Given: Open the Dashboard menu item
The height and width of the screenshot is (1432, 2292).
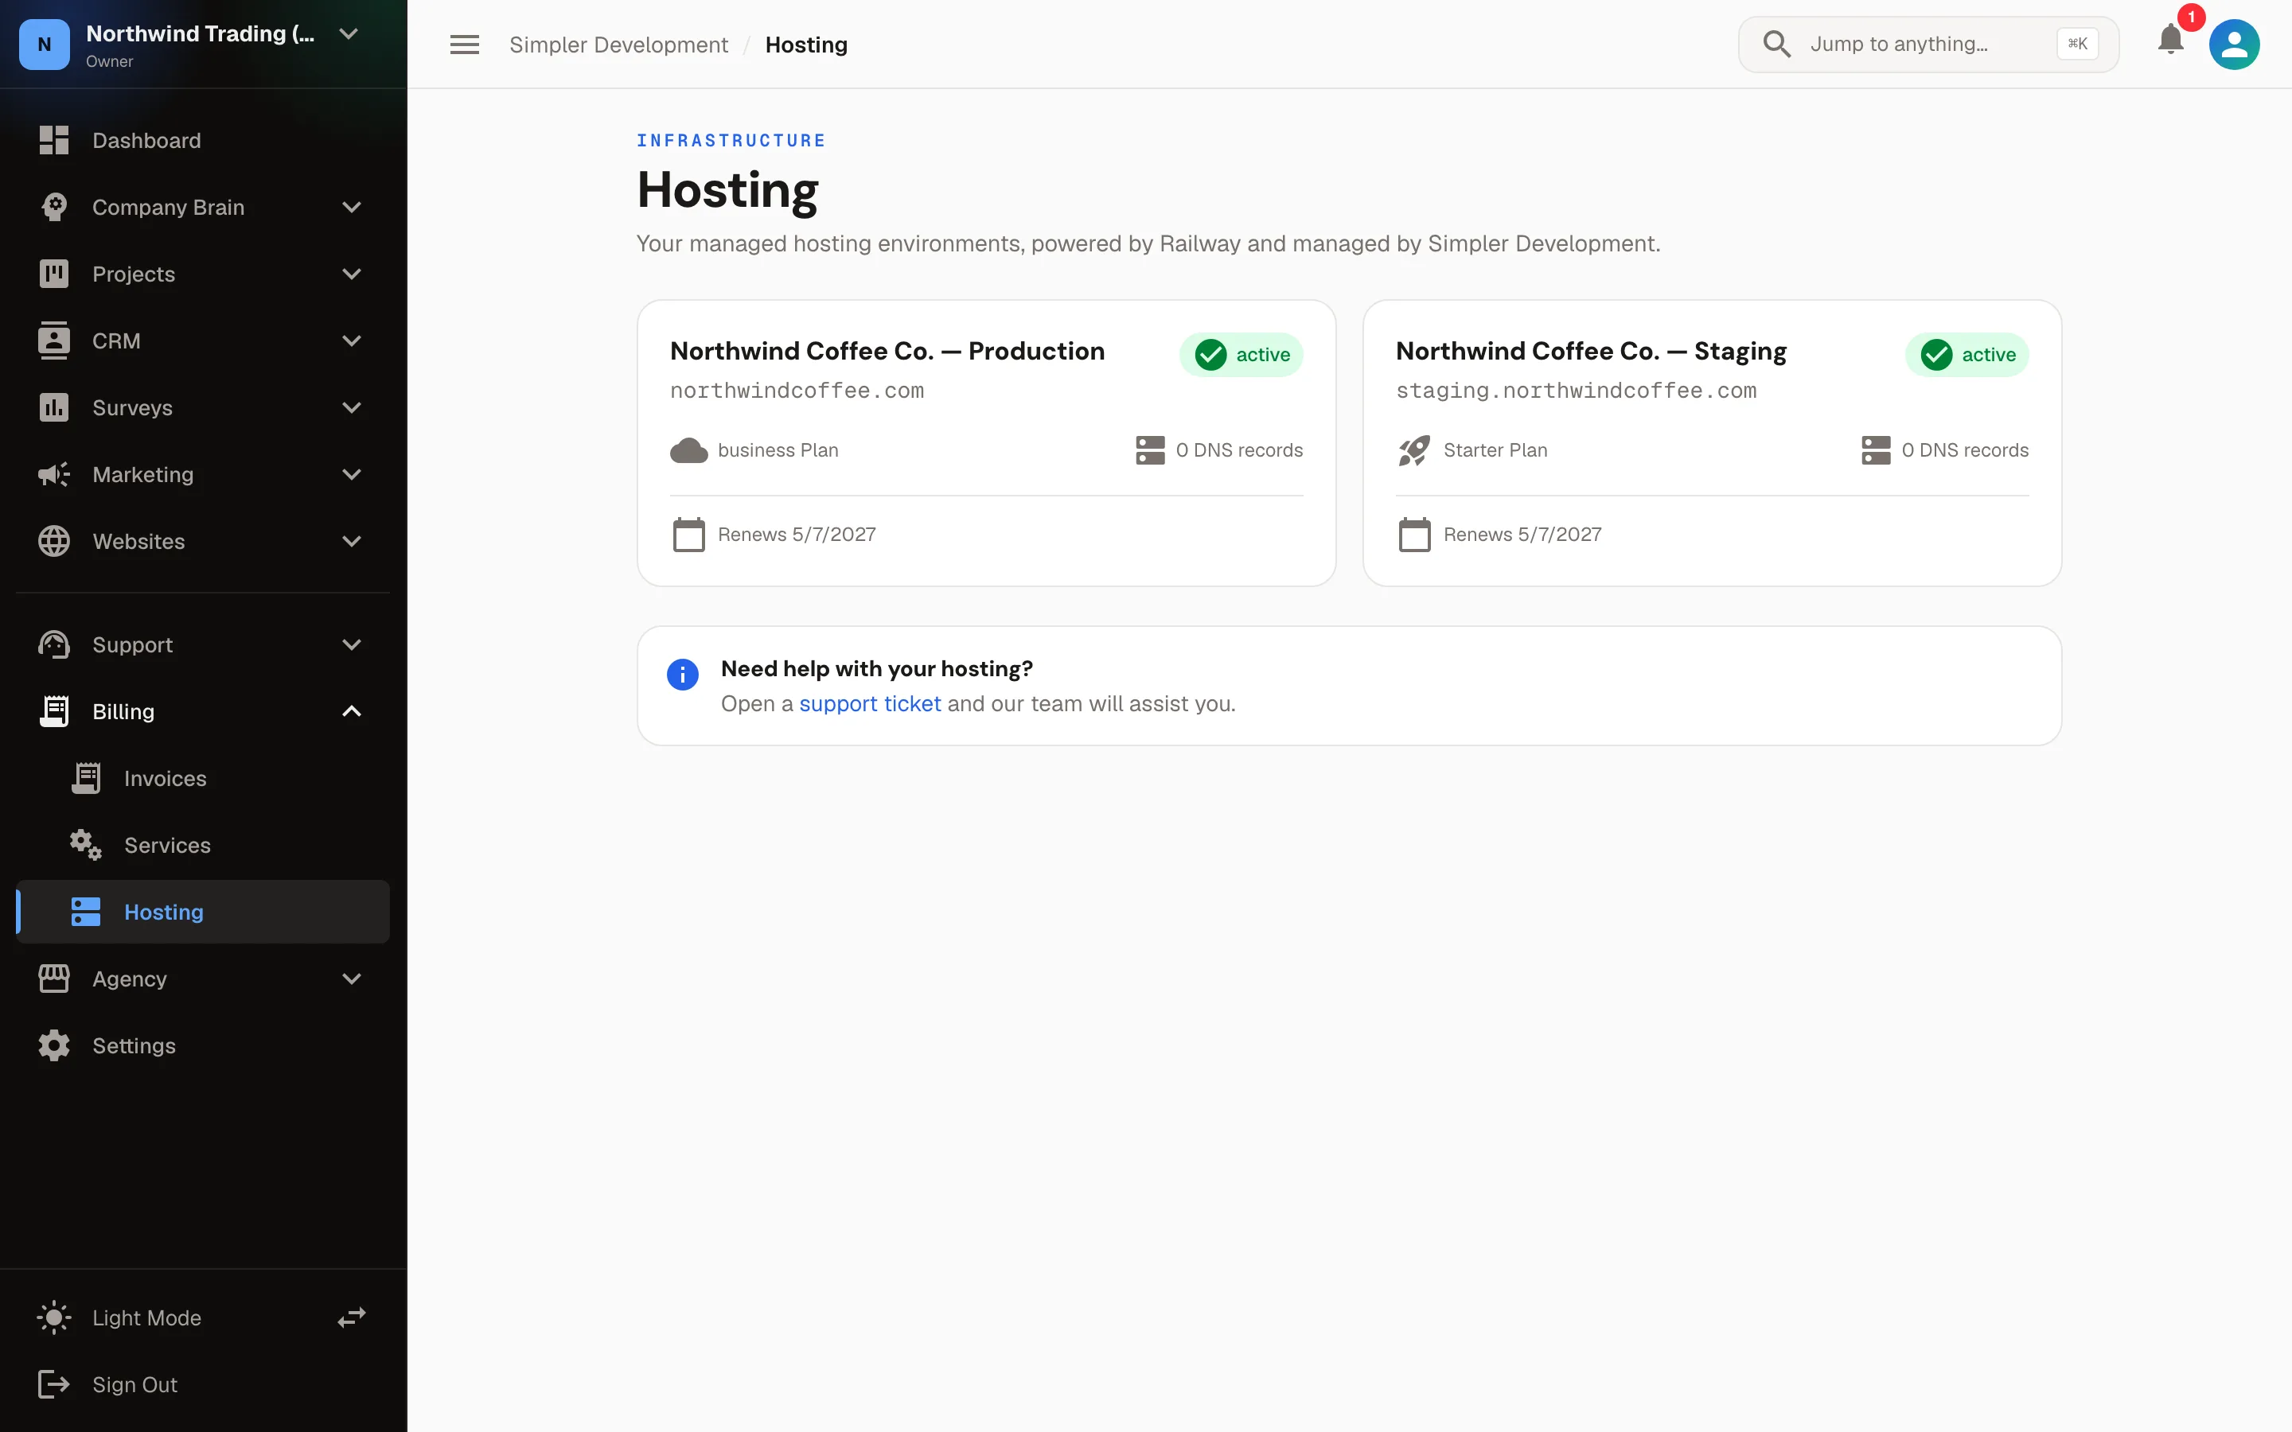Looking at the screenshot, I should click(x=203, y=140).
